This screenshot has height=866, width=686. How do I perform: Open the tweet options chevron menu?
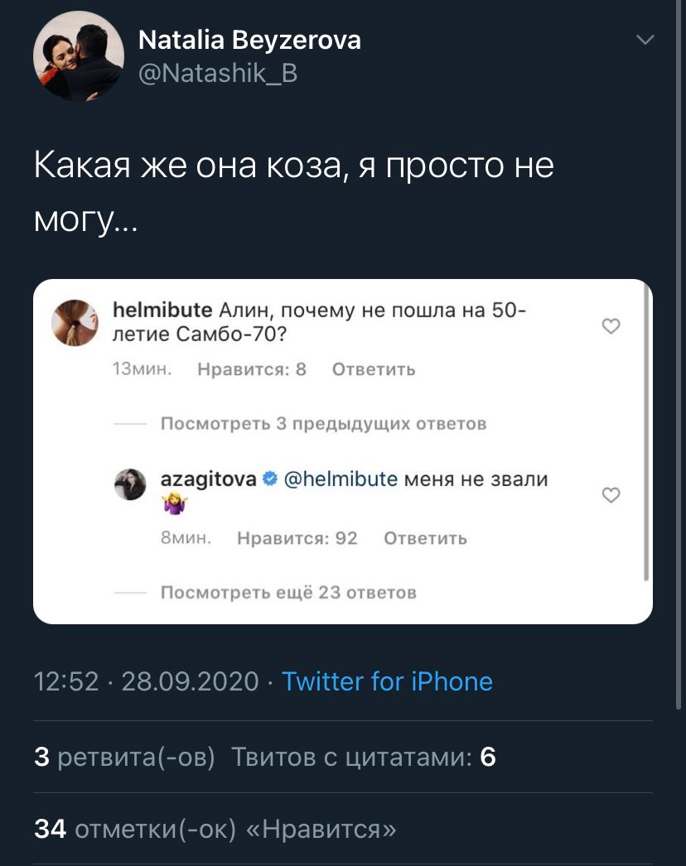pos(644,40)
